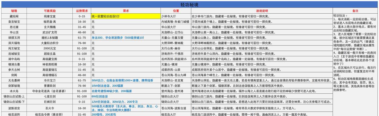Select the 8W巨剑造诣 requirement cell
The height and width of the screenshot is (116, 379).
click(125, 96)
